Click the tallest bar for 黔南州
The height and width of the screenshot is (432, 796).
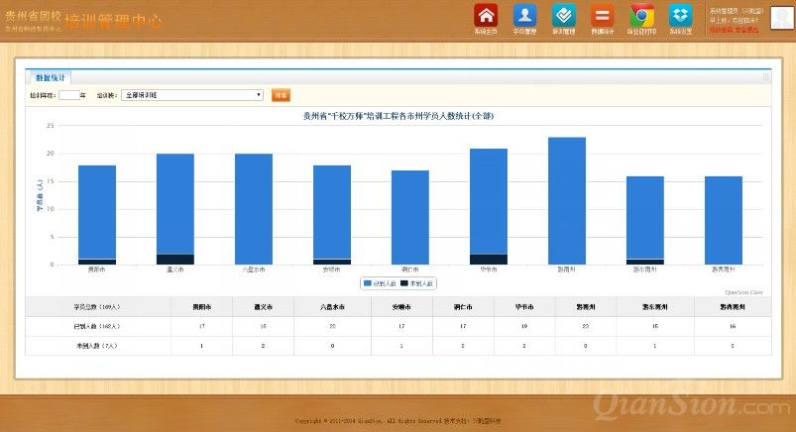click(x=567, y=198)
